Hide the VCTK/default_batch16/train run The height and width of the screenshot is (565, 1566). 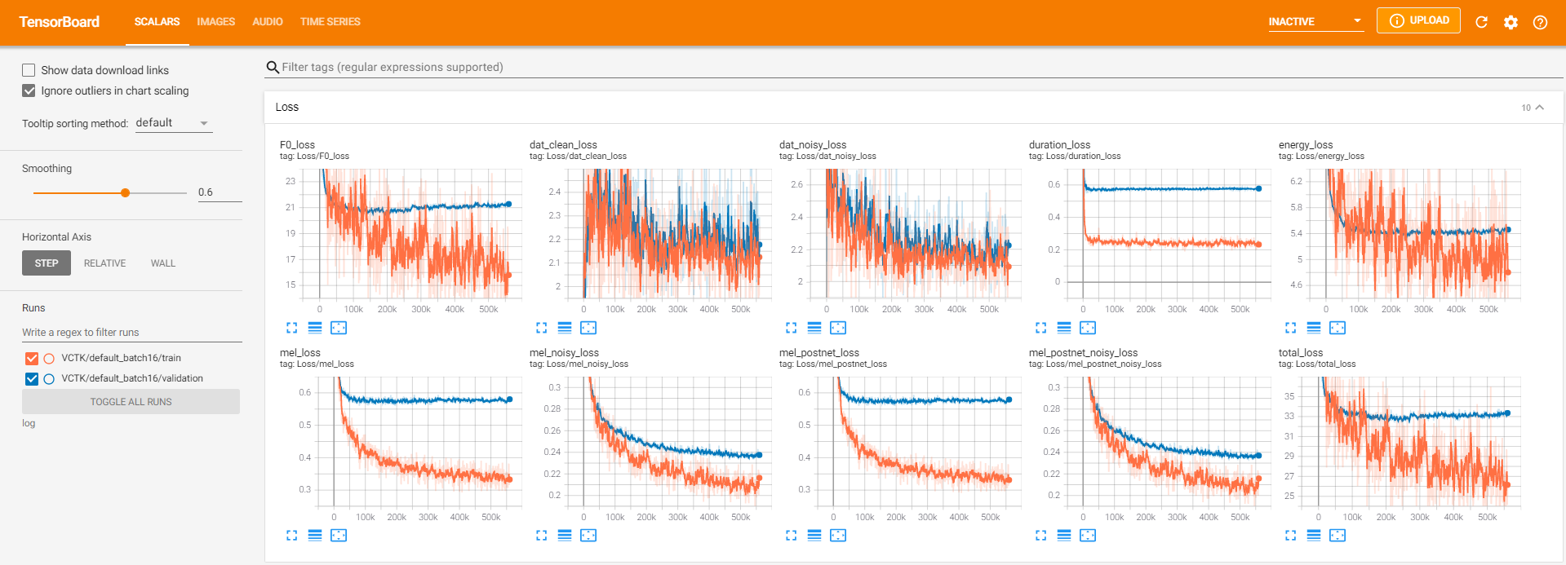pos(32,358)
